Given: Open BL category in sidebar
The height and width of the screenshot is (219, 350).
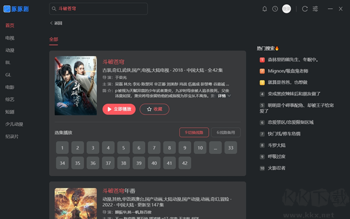Looking at the screenshot, I should (x=8, y=62).
